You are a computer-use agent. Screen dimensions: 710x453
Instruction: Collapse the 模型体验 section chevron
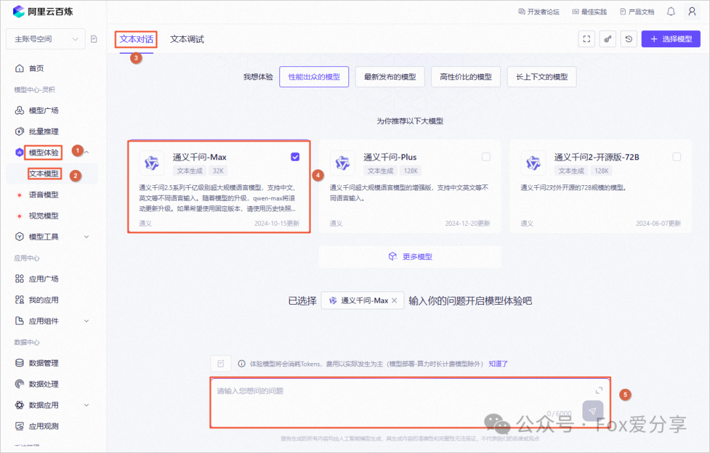click(87, 152)
